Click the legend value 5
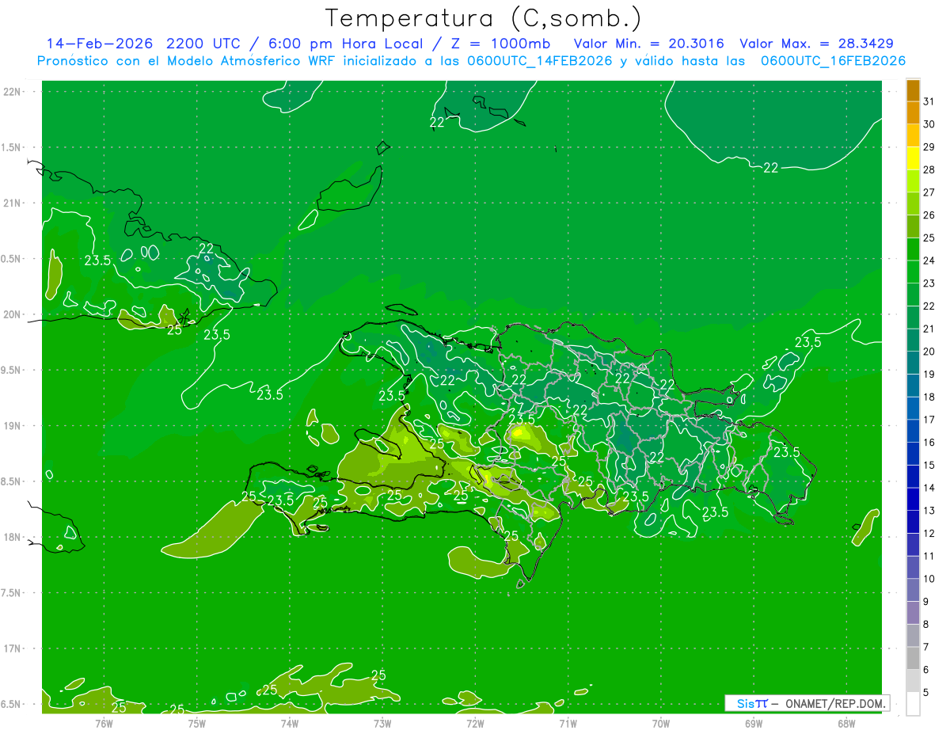The width and height of the screenshot is (950, 734). point(926,693)
